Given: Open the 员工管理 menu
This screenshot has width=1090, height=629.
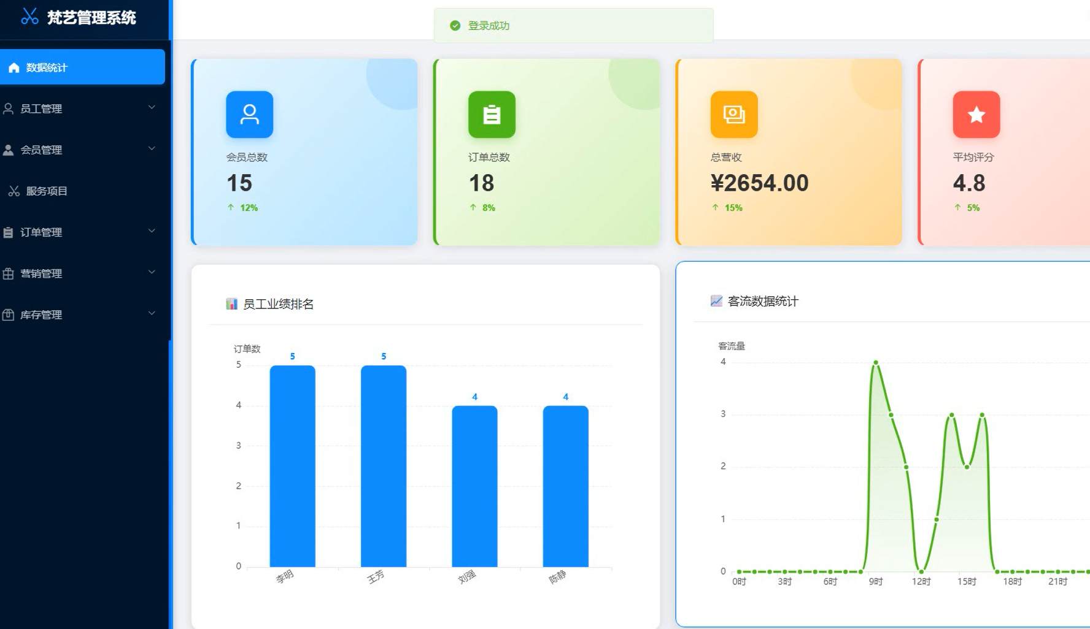Looking at the screenshot, I should tap(82, 108).
